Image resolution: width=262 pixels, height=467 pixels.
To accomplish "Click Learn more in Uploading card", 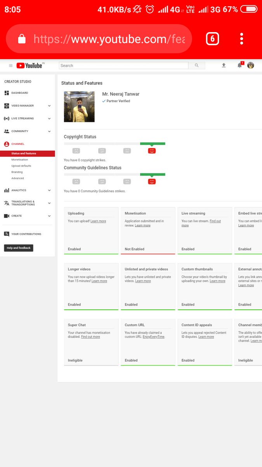I will pyautogui.click(x=98, y=221).
